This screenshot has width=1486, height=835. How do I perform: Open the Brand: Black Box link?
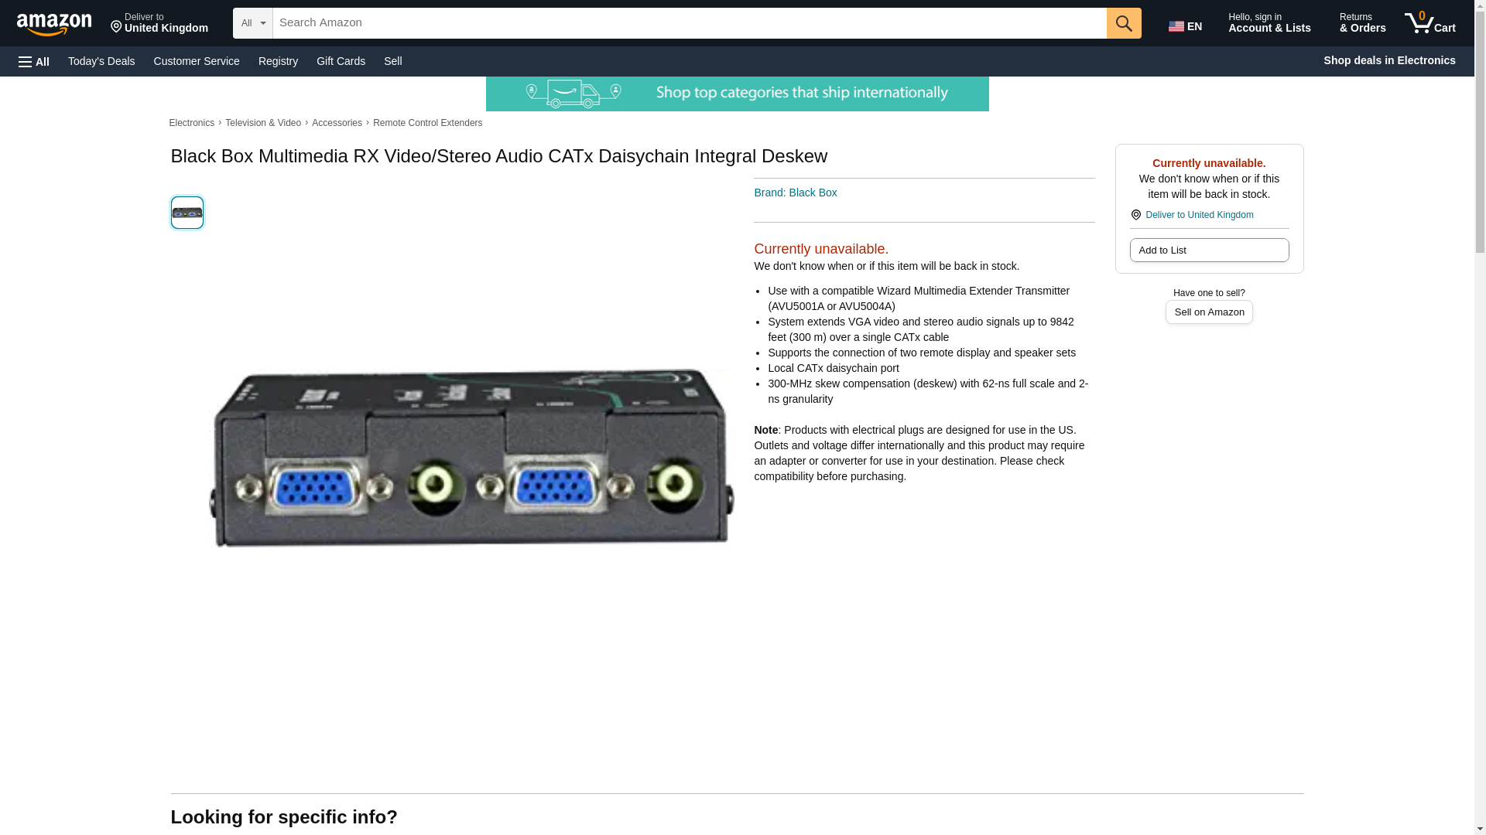tap(795, 193)
